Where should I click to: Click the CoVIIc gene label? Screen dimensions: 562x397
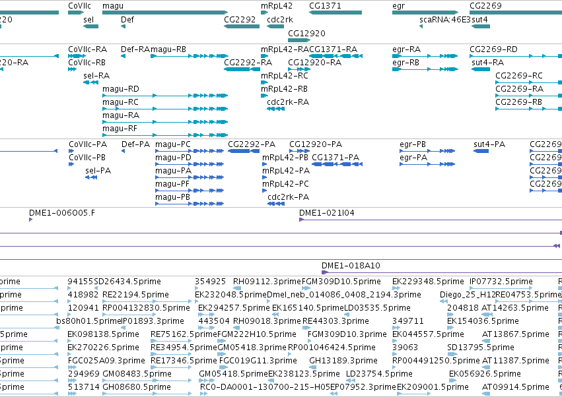(79, 6)
